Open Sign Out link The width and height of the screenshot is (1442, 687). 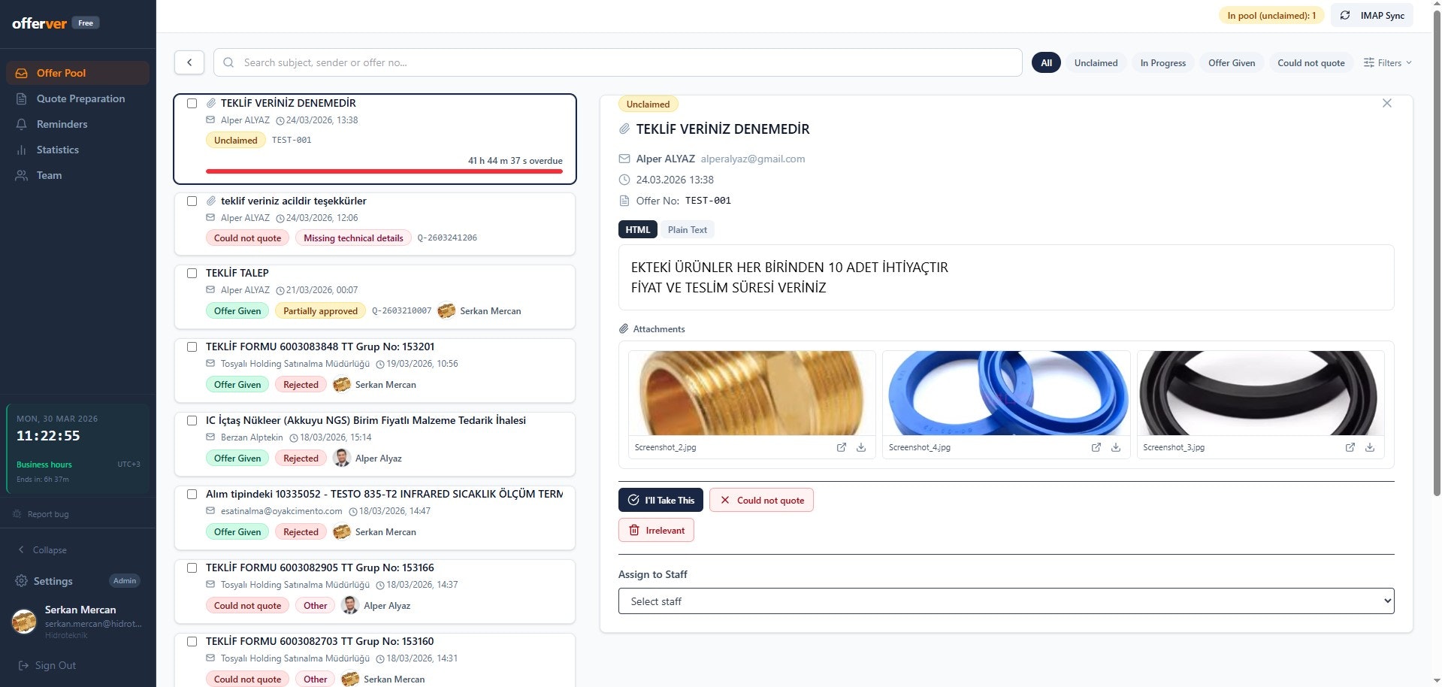click(x=47, y=665)
